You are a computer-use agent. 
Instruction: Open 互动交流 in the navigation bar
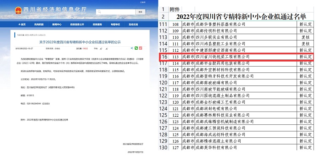pyautogui.click(x=134, y=24)
